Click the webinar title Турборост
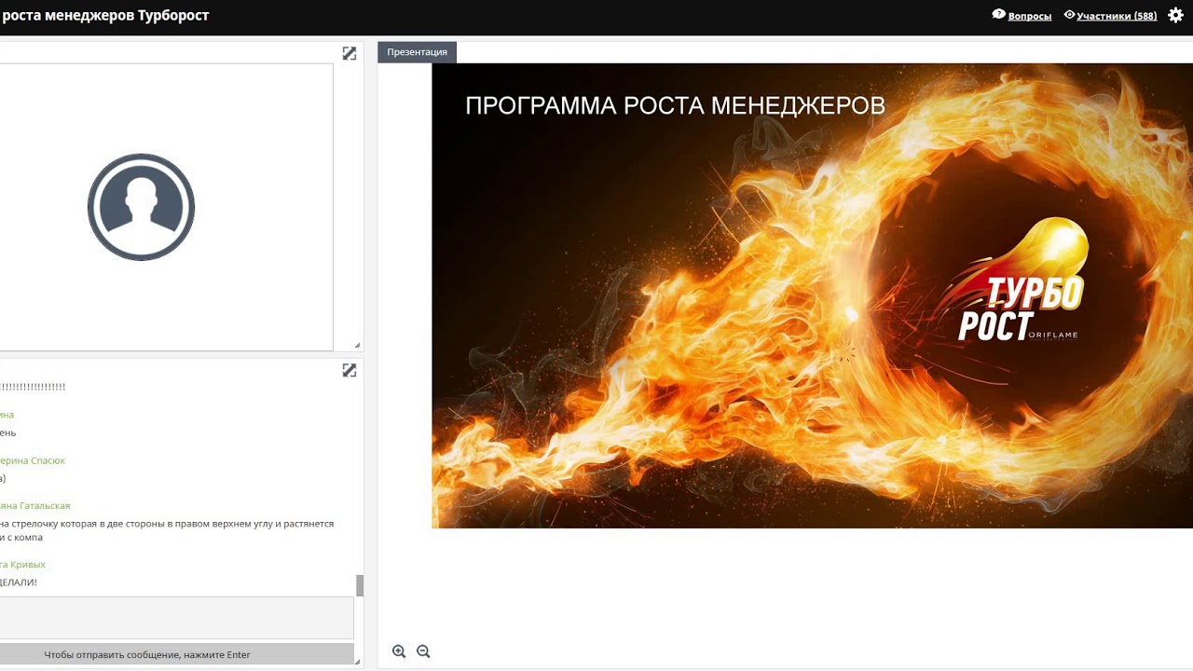 [104, 15]
